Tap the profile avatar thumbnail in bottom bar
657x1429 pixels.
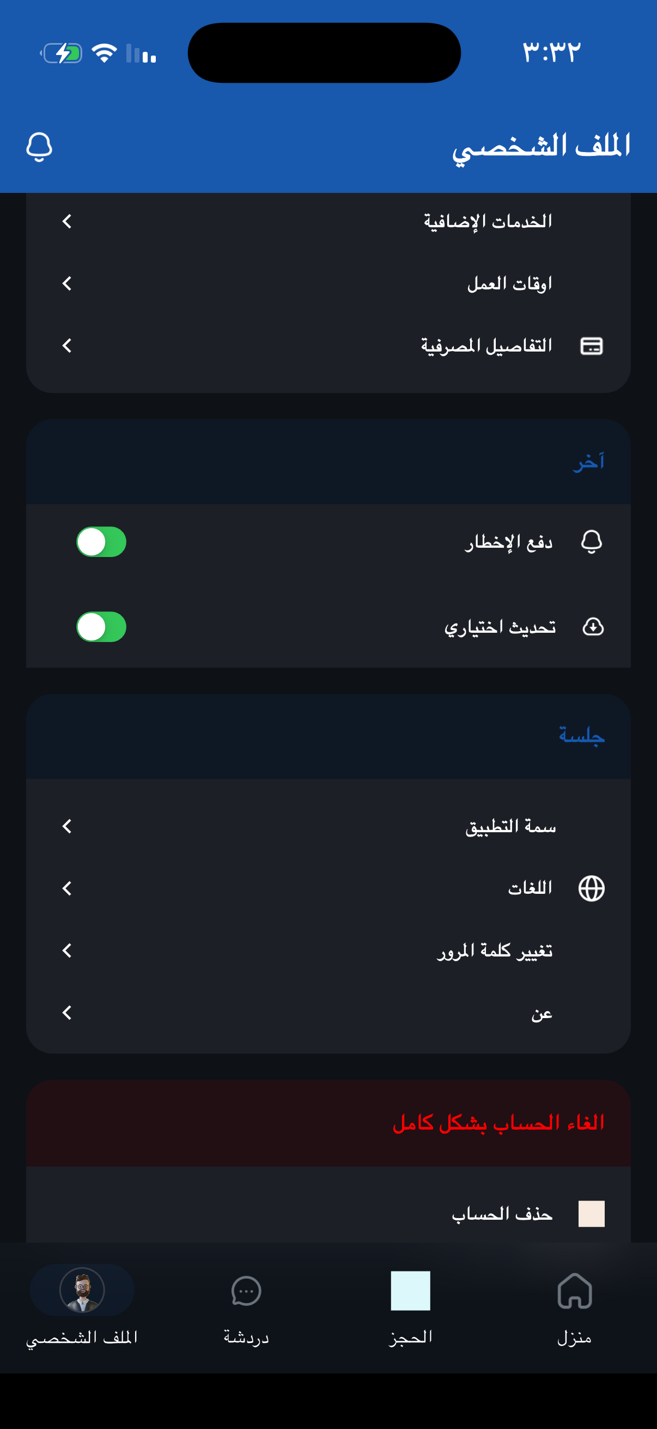point(82,1290)
